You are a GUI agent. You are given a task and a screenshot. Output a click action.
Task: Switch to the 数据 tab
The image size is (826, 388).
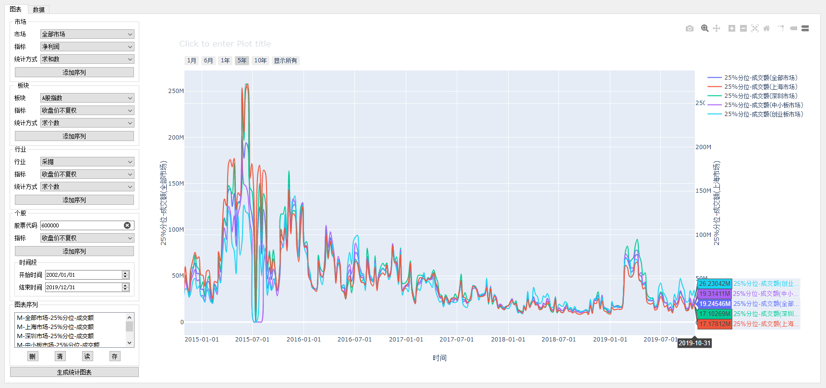tap(38, 10)
